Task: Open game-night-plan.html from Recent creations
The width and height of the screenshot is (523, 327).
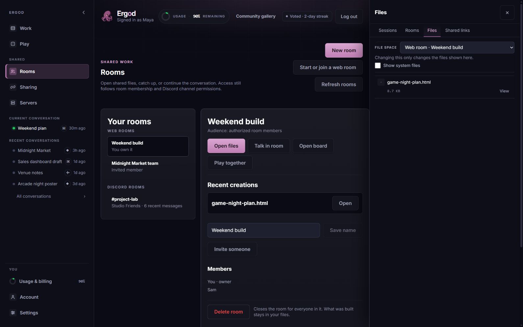Action: [x=345, y=203]
